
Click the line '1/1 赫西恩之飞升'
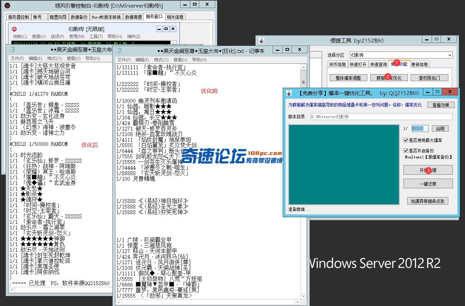[32, 122]
